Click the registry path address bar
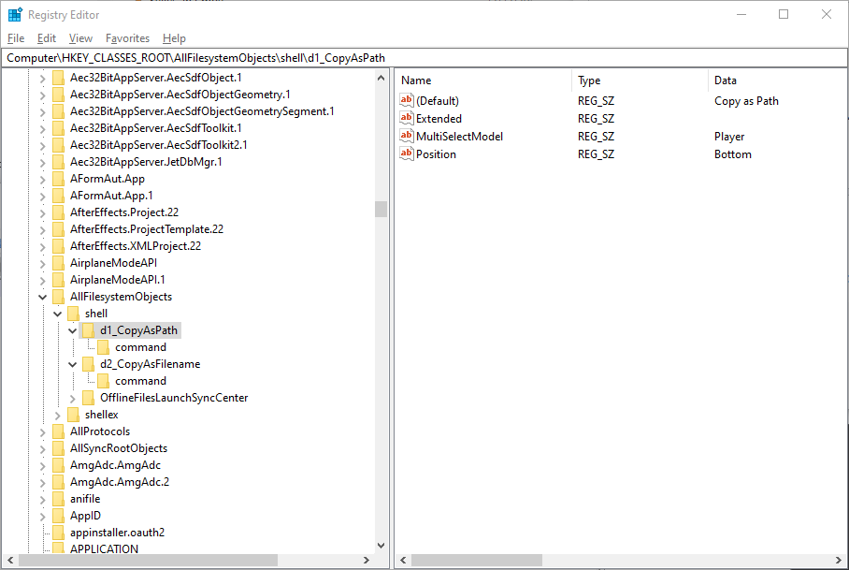The image size is (849, 570). point(424,58)
